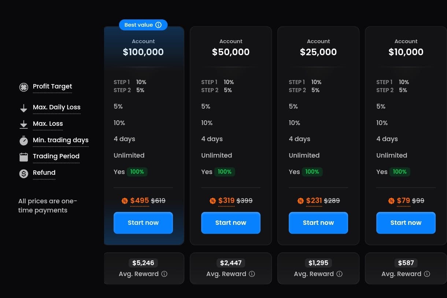Click the Refund dollar coin icon

pos(24,174)
